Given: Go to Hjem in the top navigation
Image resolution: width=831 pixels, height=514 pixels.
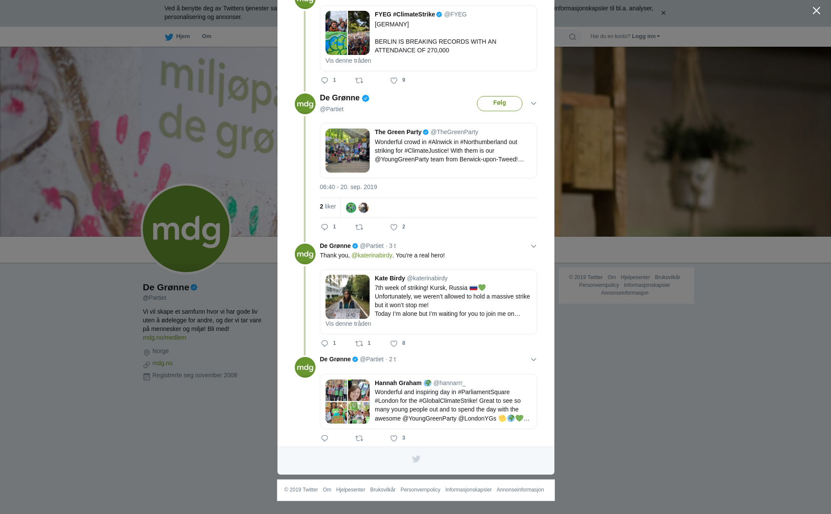Looking at the screenshot, I should click(x=177, y=36).
